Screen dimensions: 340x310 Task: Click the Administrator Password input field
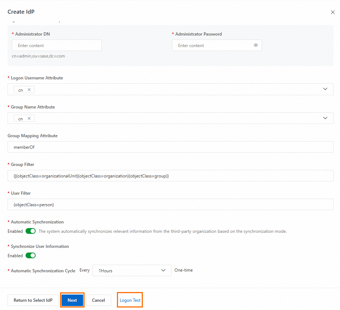pyautogui.click(x=217, y=45)
